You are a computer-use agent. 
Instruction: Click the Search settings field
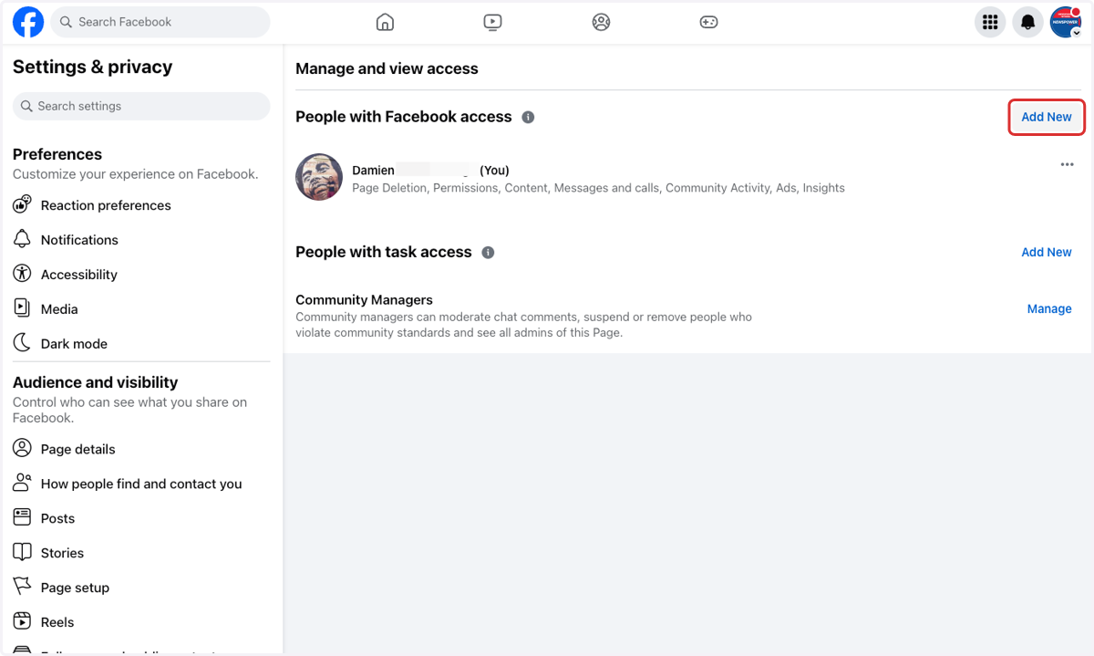coord(141,106)
